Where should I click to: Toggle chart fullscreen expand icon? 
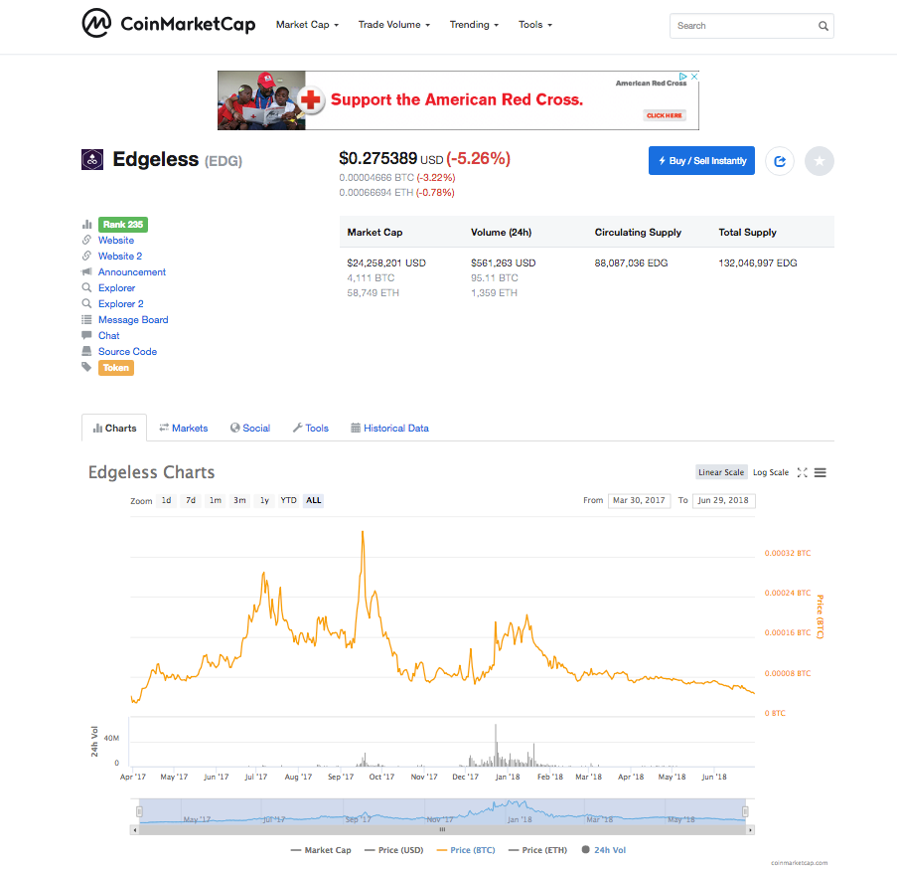pyautogui.click(x=802, y=472)
